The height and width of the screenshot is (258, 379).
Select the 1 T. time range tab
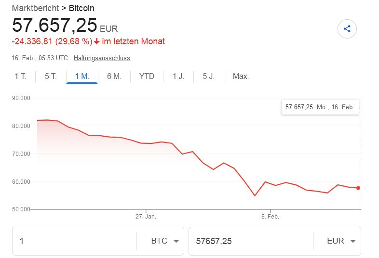20,76
